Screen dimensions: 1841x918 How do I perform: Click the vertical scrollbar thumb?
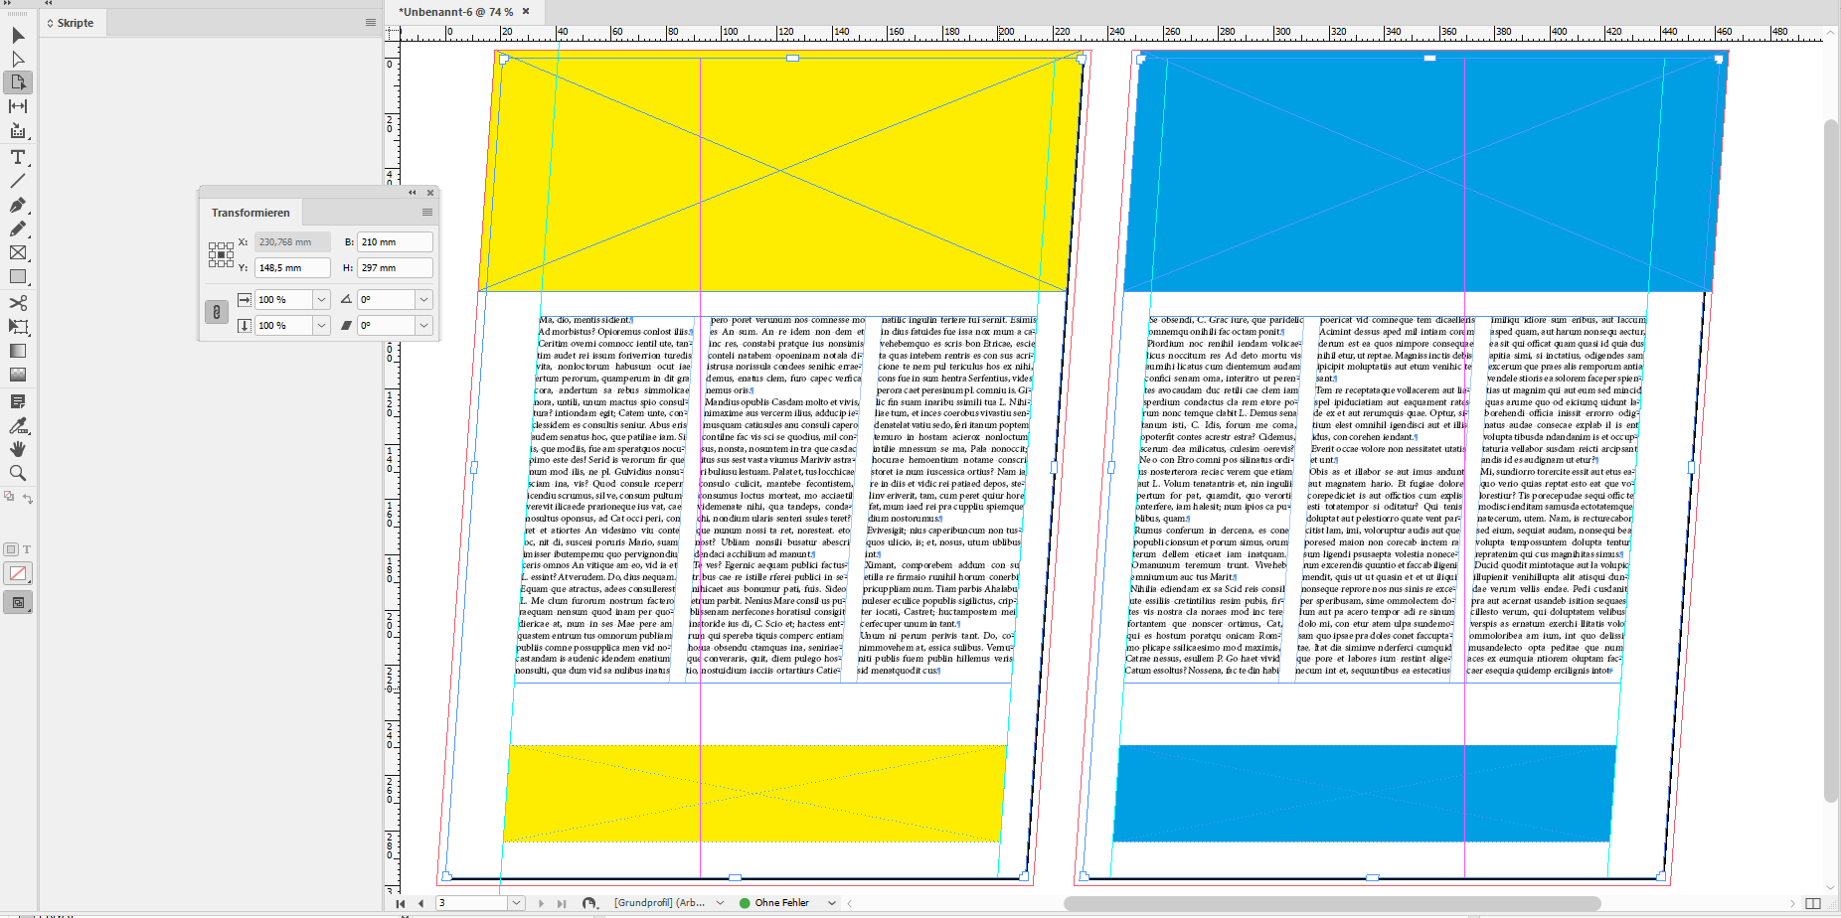point(1831,460)
